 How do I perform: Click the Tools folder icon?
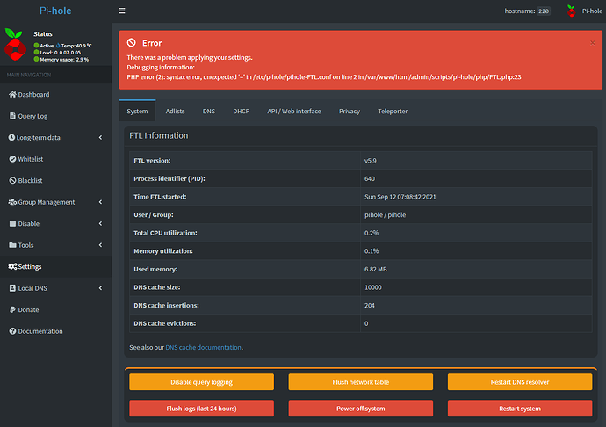[12, 245]
